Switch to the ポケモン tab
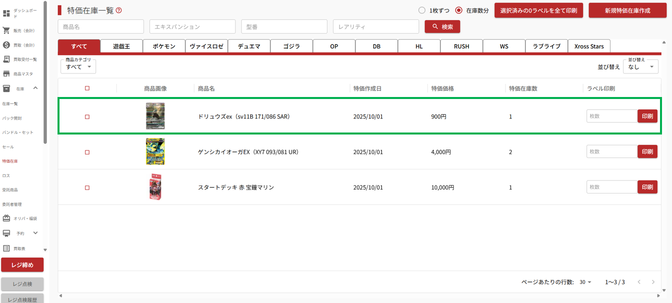Viewport: 672px width, 303px height. (164, 46)
